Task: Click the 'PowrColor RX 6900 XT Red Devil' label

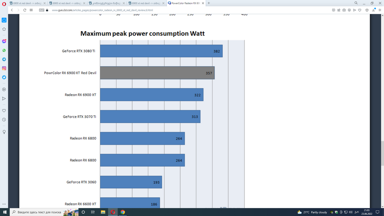Action: 70,73
